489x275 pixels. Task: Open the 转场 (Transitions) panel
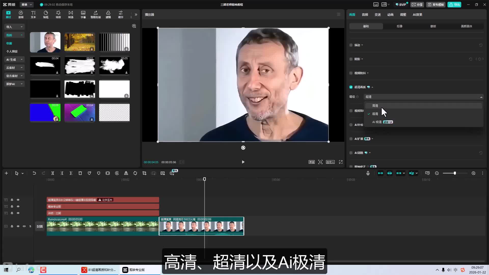(71, 14)
